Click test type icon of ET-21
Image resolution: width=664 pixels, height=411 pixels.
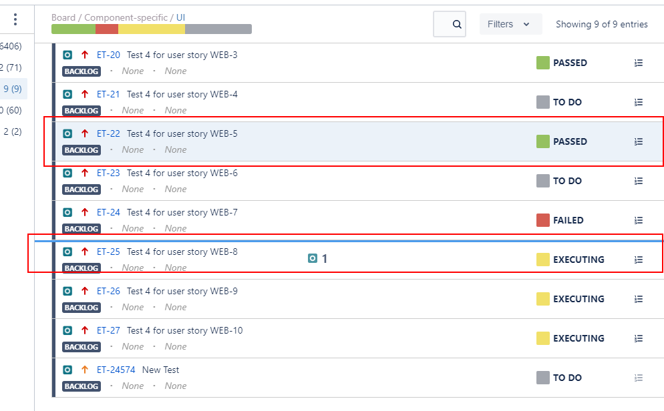coord(67,94)
